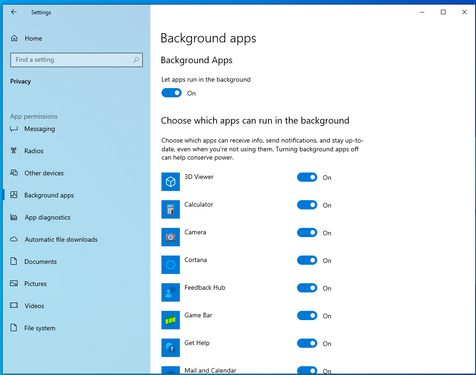476x375 pixels.
Task: Click the Other devices icon
Action: click(x=14, y=173)
